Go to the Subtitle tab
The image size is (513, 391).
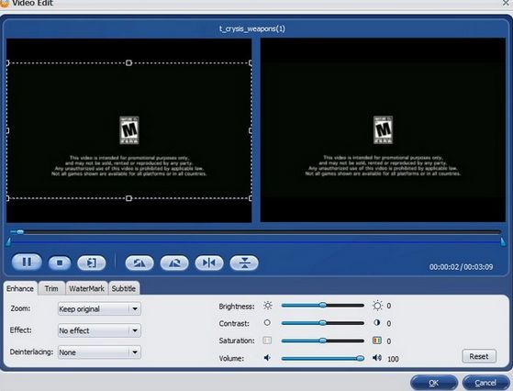coord(124,288)
